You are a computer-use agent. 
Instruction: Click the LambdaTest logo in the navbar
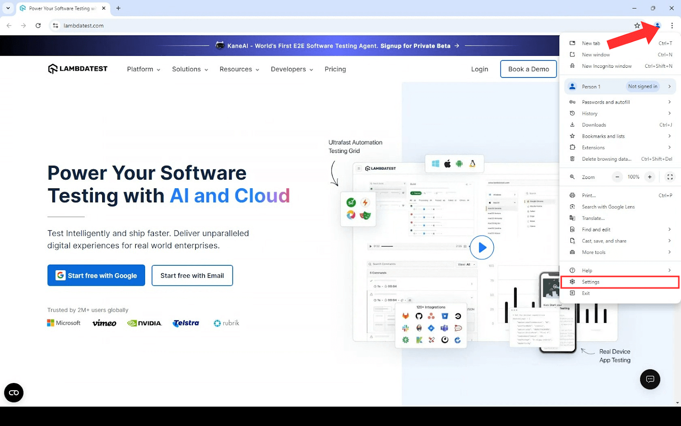click(77, 69)
